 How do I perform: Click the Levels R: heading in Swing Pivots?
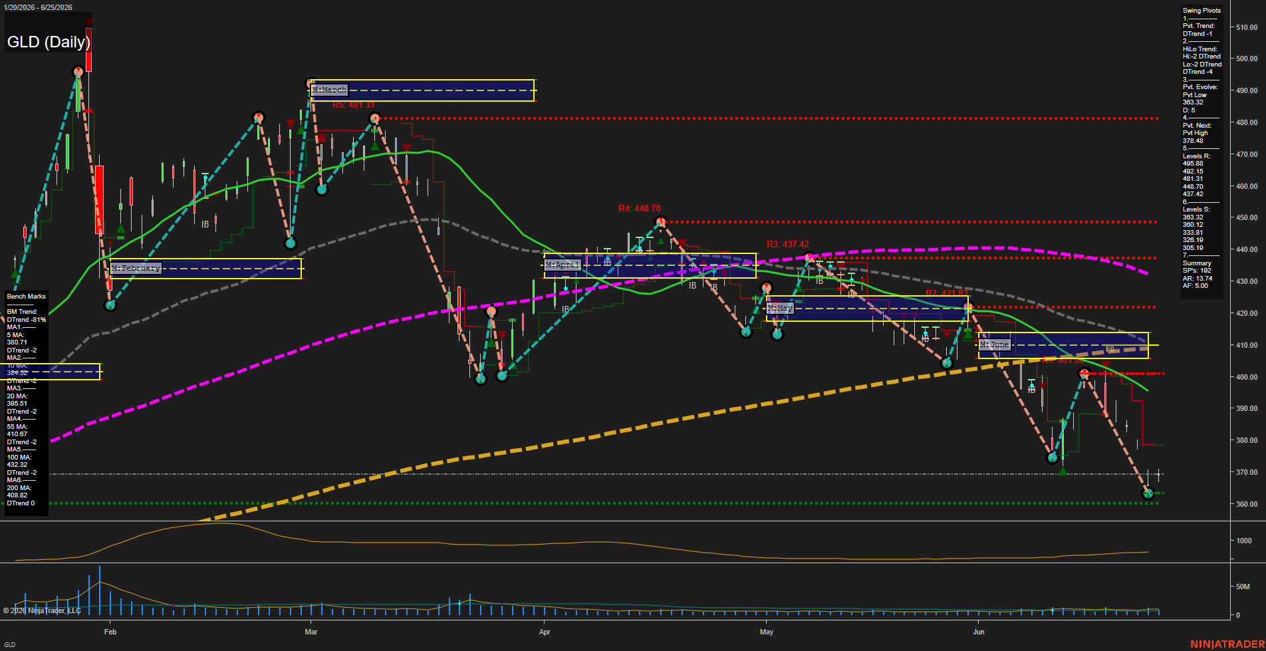[x=1196, y=156]
